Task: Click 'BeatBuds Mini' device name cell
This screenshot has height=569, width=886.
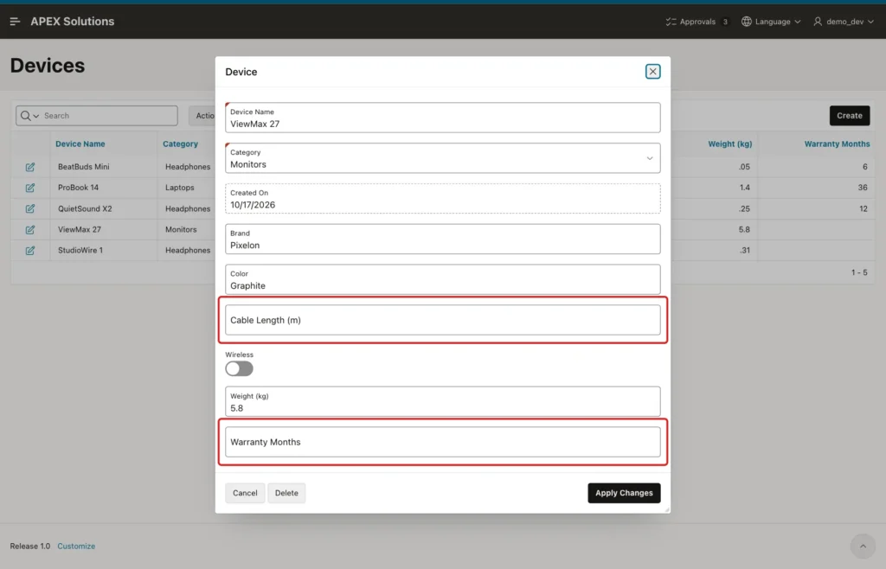Action: pyautogui.click(x=84, y=167)
